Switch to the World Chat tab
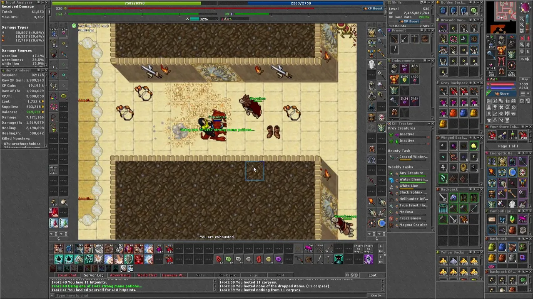The image size is (533, 299). click(x=147, y=275)
